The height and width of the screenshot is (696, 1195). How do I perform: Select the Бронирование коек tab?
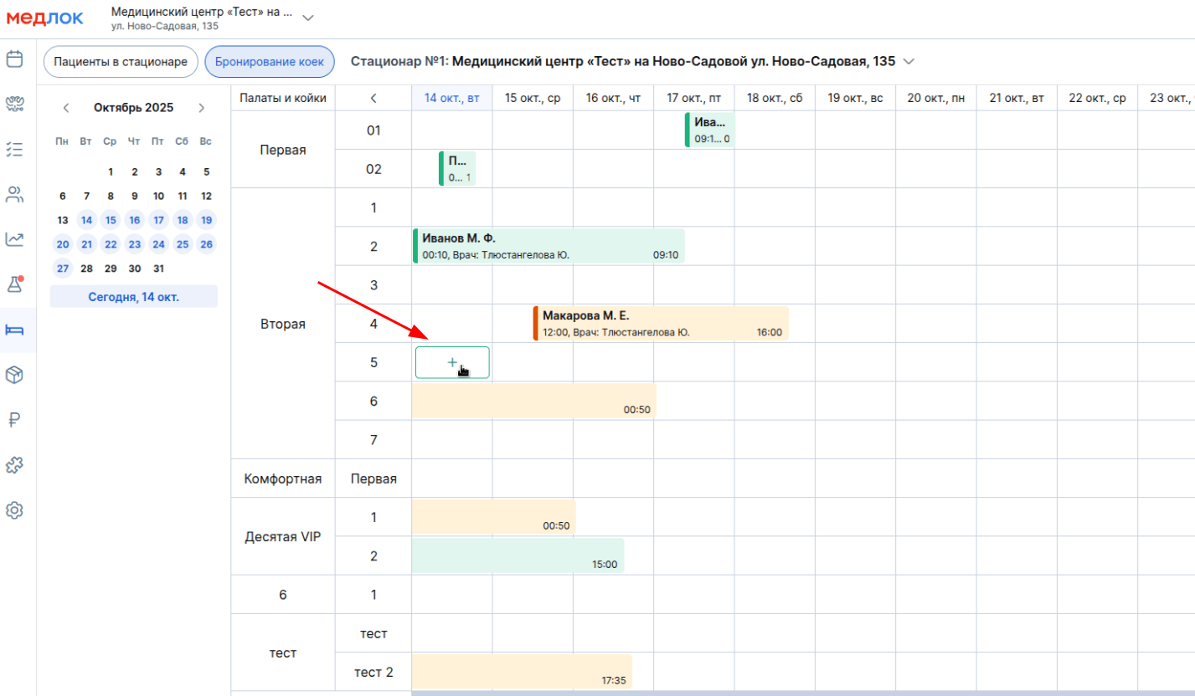click(x=270, y=62)
